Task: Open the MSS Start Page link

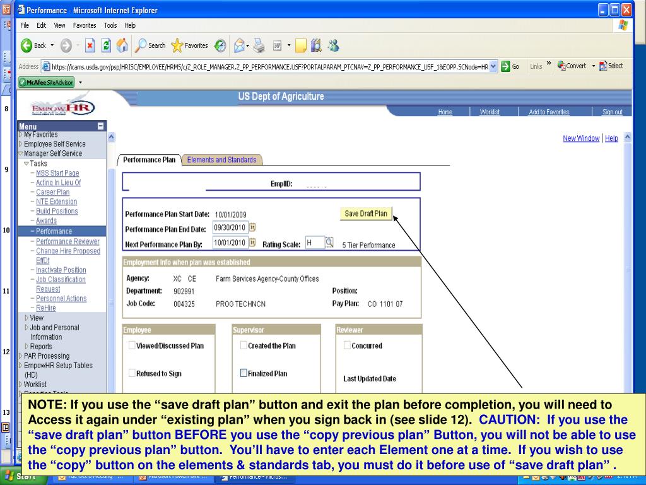Action: click(x=57, y=173)
